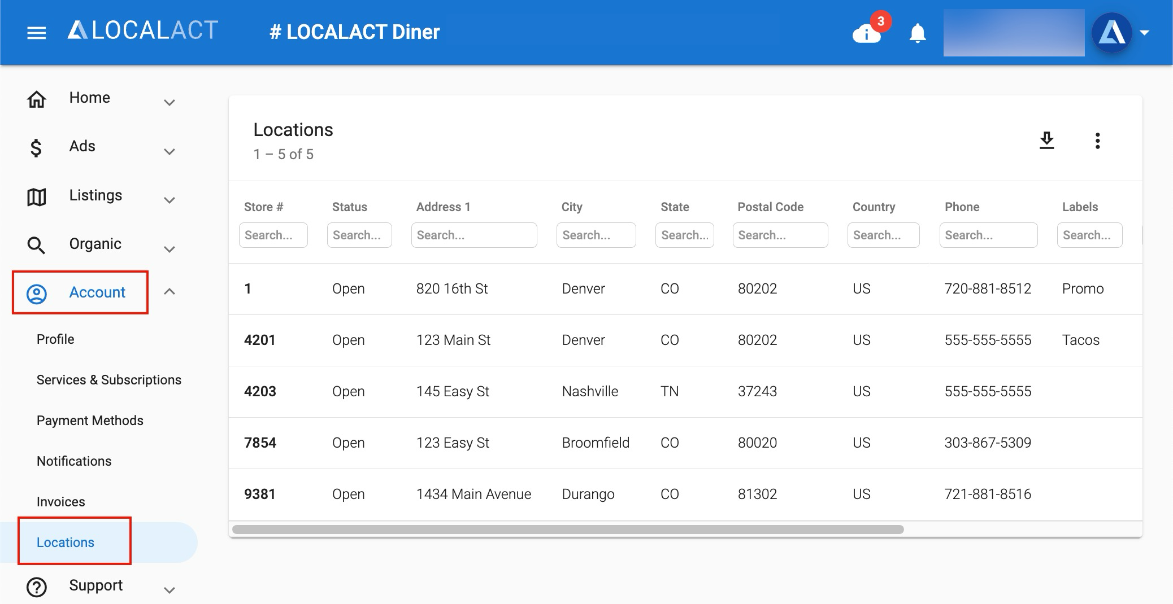
Task: Download the Locations table
Action: tap(1047, 141)
